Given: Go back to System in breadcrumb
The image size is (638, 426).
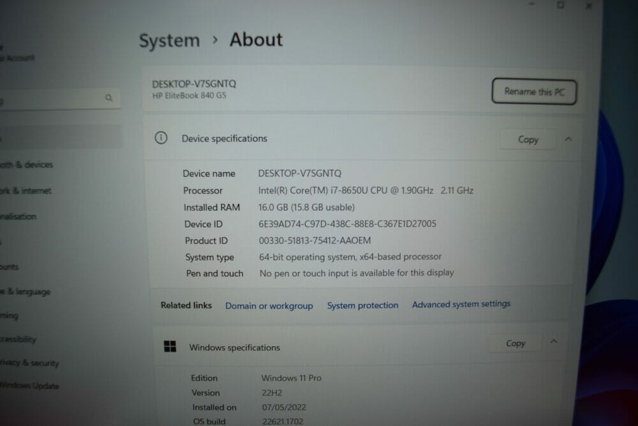Looking at the screenshot, I should (x=169, y=41).
